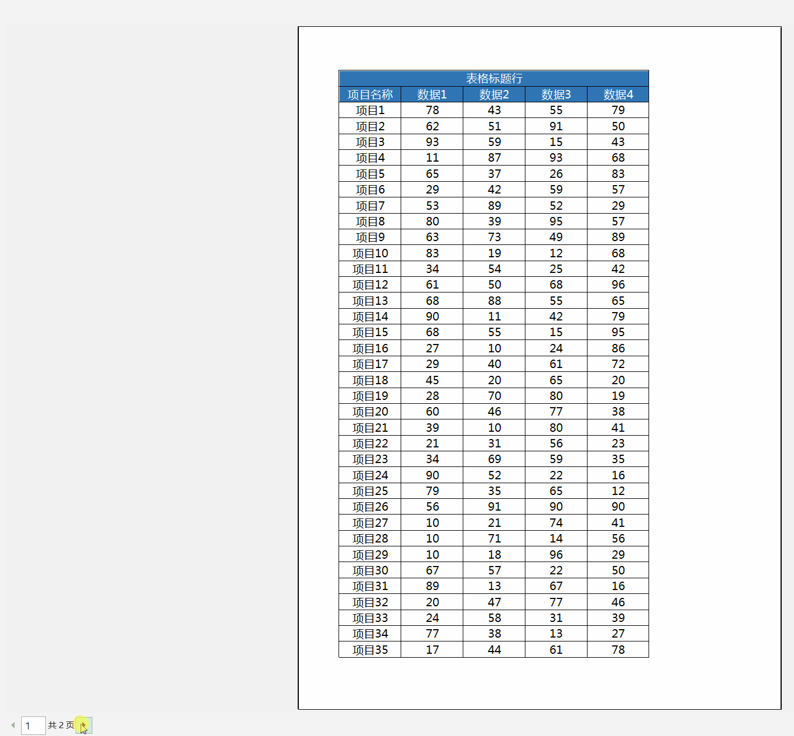This screenshot has width=794, height=736.
Task: Go to the previous page arrow
Action: click(13, 725)
